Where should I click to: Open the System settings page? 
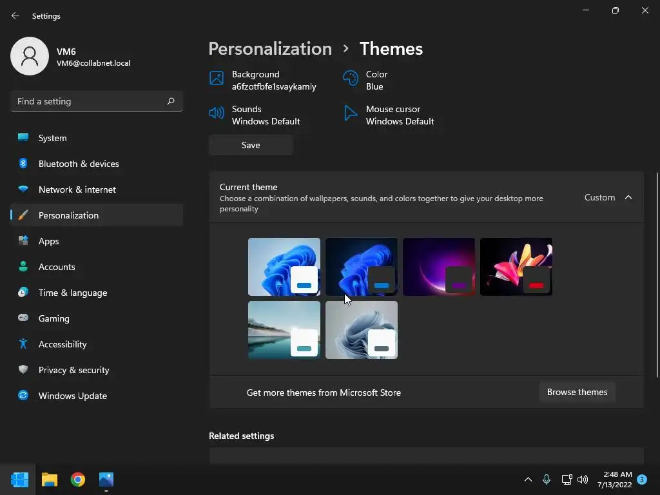coord(97,138)
